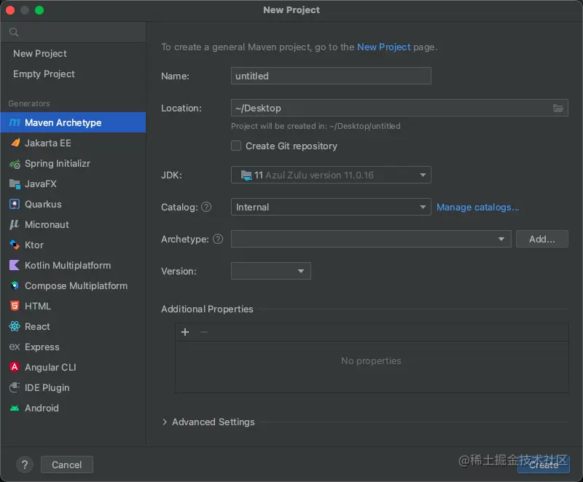
Task: Click the React atom icon
Action: [15, 327]
